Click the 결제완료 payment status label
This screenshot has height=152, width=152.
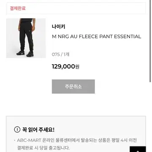point(18,8)
